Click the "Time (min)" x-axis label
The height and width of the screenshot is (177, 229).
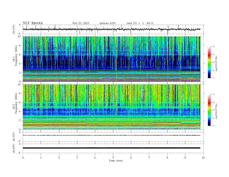coord(116,161)
